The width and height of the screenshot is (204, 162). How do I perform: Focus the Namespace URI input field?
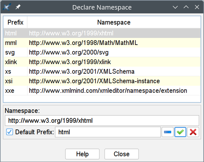[102, 121]
